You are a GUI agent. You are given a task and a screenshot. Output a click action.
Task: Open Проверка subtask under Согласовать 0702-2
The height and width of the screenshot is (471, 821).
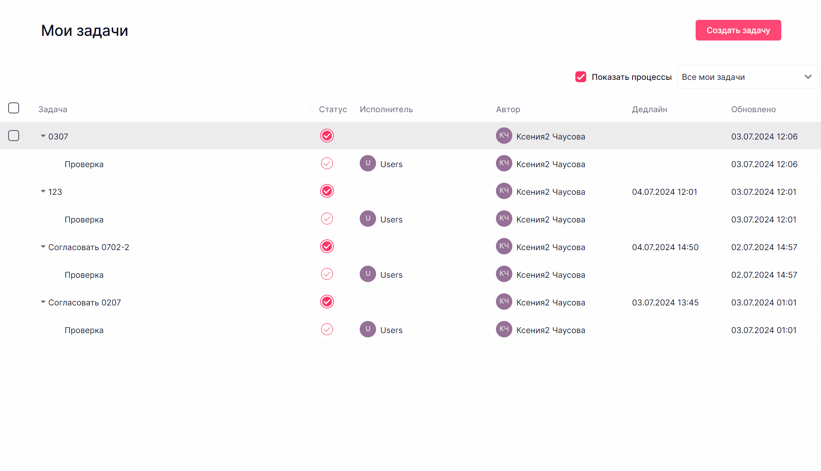pyautogui.click(x=84, y=275)
